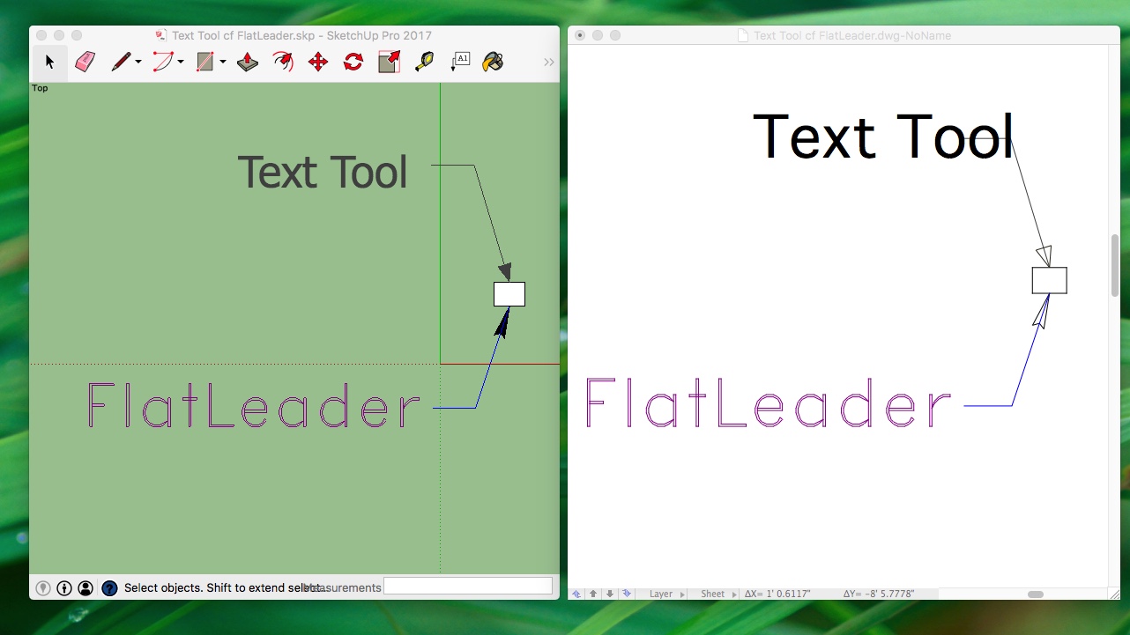1130x635 pixels.
Task: Click the Instructor help question mark button
Action: 109,587
